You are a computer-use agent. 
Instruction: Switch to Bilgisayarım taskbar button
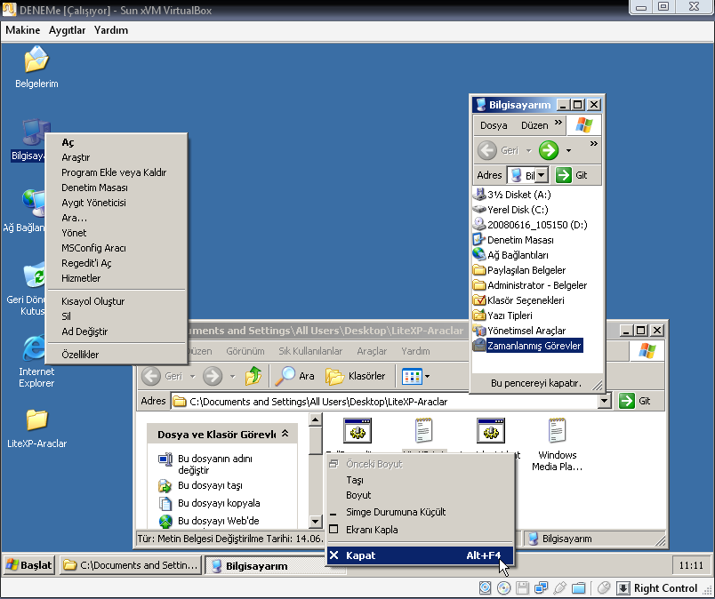pyautogui.click(x=264, y=566)
